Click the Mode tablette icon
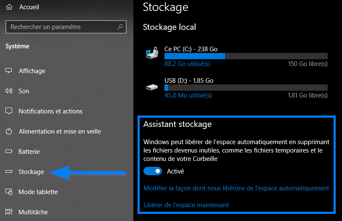The width and height of the screenshot is (342, 221). click(x=9, y=192)
